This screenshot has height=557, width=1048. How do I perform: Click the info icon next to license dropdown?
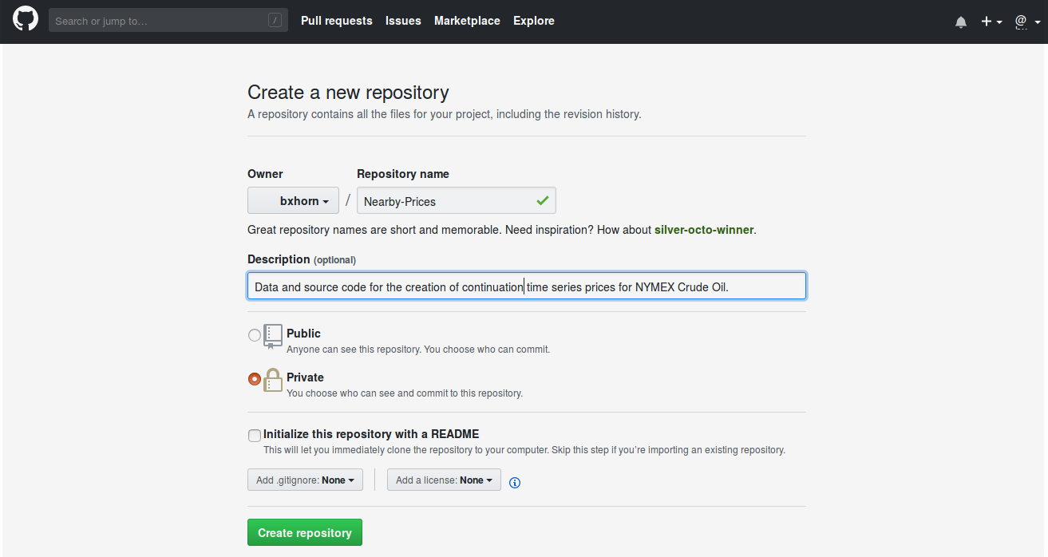pyautogui.click(x=514, y=482)
